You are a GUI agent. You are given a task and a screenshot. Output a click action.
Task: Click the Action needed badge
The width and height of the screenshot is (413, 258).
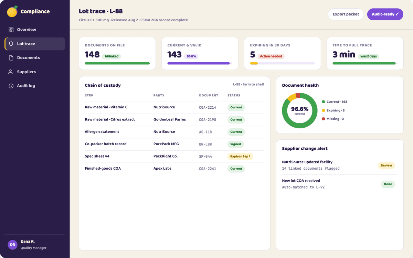tap(271, 56)
